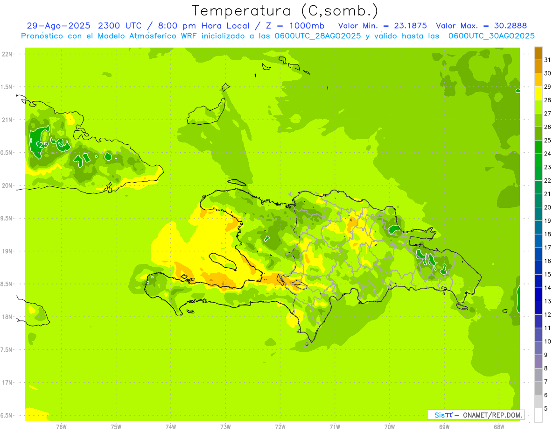Click the purple swatch between 9 and 10
The image size is (560, 433).
pos(538,348)
